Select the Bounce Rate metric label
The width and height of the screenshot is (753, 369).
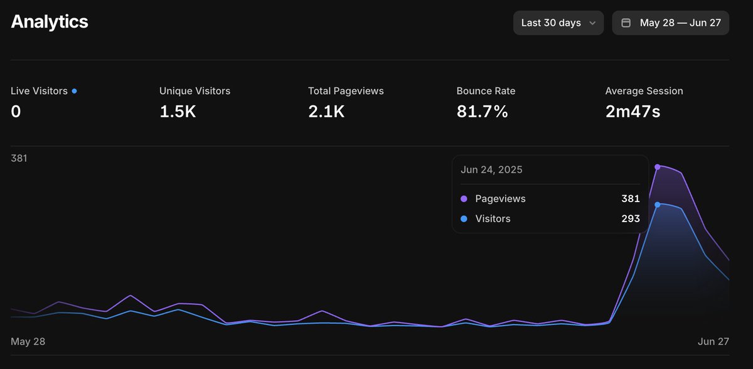point(487,91)
